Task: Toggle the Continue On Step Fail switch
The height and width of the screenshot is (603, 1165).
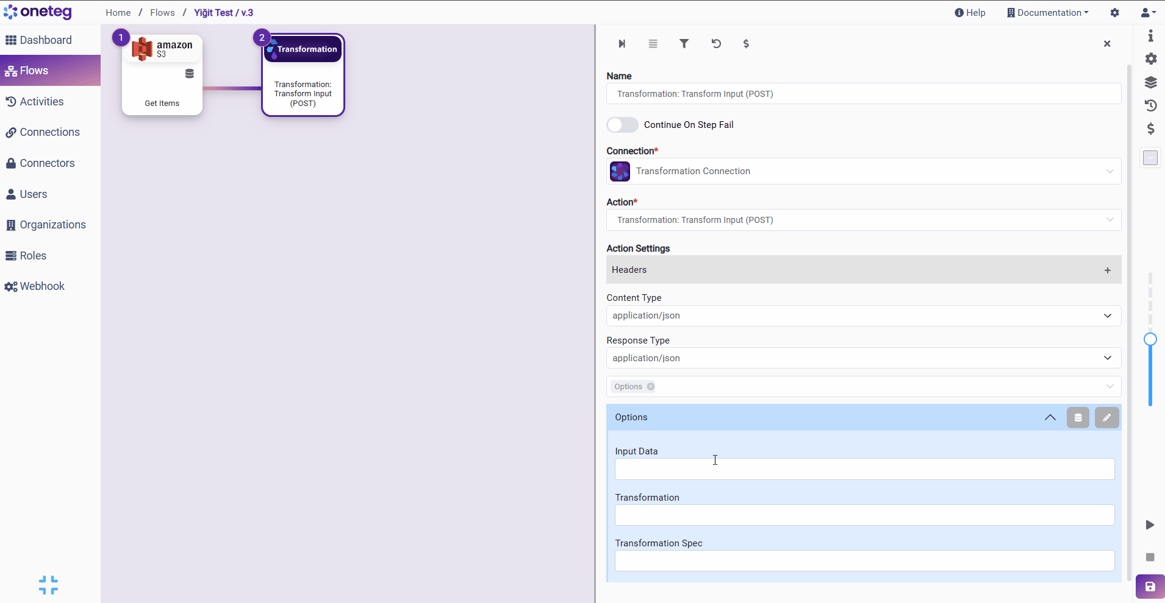Action: [622, 125]
